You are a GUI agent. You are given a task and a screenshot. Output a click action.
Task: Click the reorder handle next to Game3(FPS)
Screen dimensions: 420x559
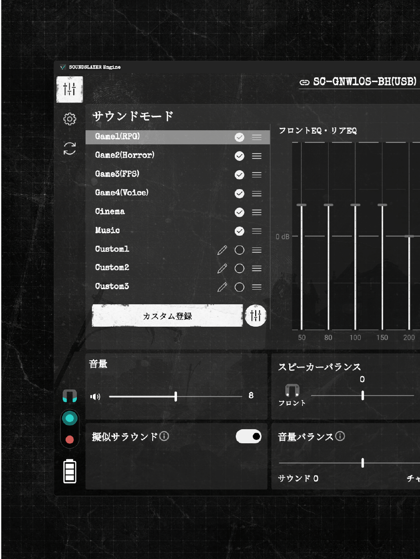click(257, 175)
